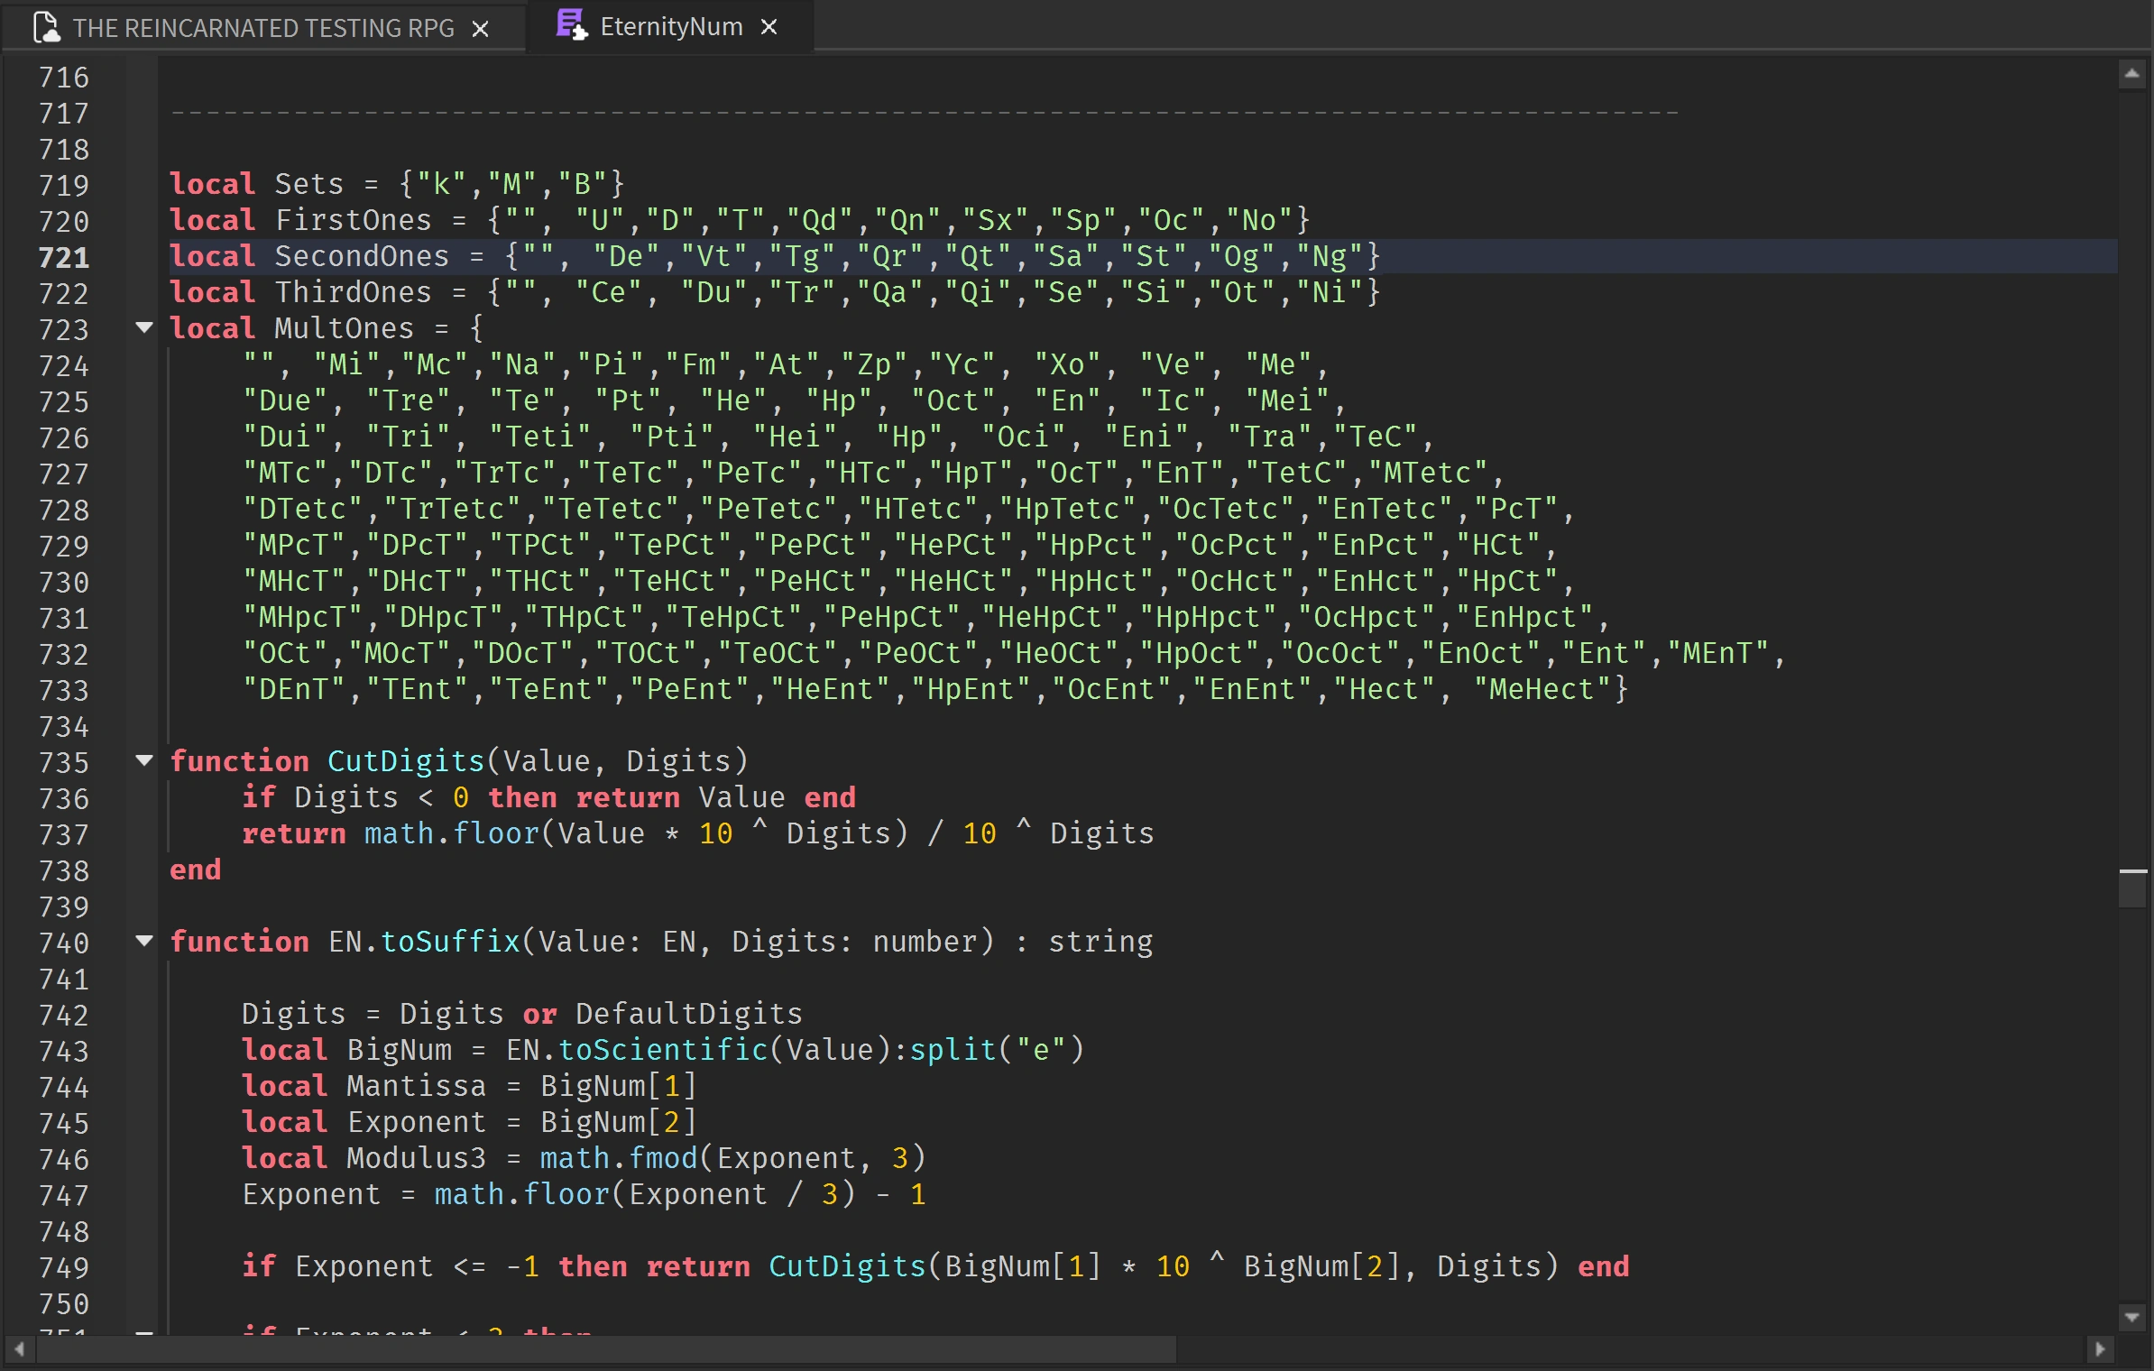Screen dimensions: 2154x1371
Task: Select the EternityNum script tab
Action: (671, 27)
